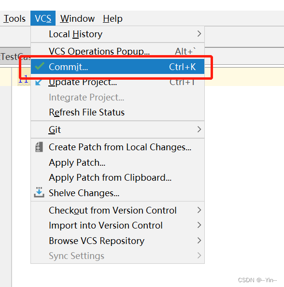284x287 pixels.
Task: Choose Apply Patch from Clipboard
Action: pos(117,177)
